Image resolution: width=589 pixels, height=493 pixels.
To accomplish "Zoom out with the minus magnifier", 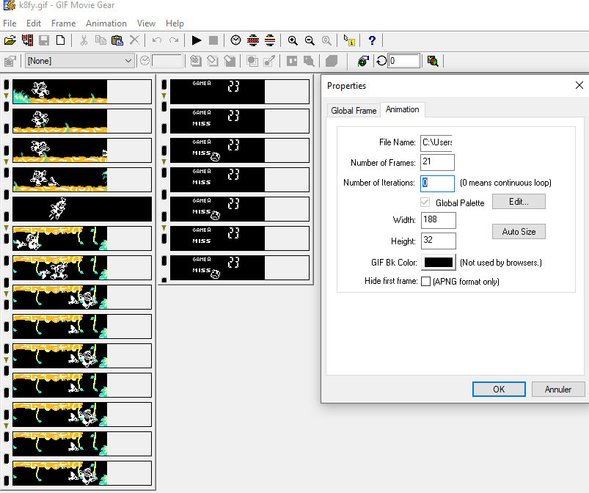I will click(310, 40).
